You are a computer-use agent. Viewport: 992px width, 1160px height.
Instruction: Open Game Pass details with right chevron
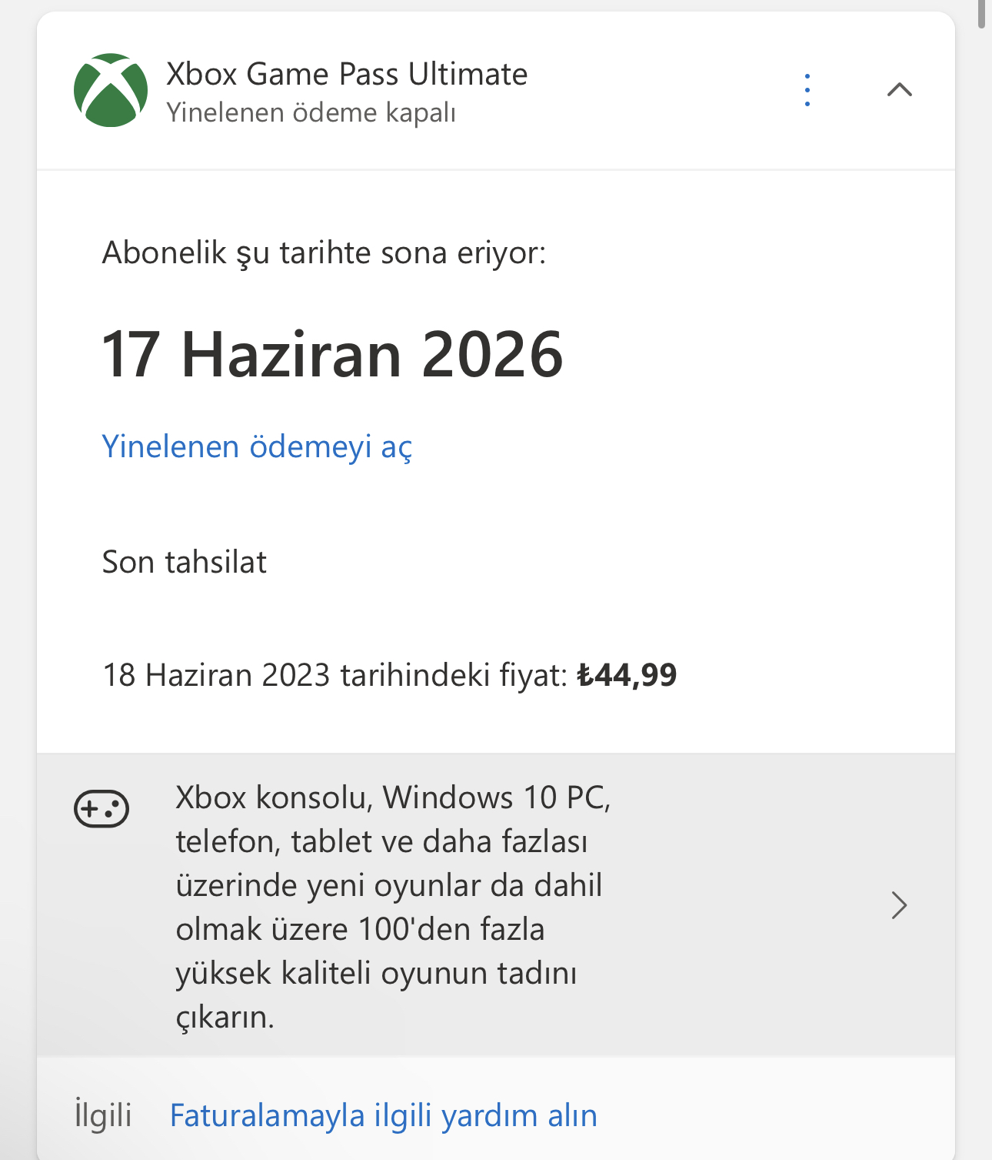point(899,905)
